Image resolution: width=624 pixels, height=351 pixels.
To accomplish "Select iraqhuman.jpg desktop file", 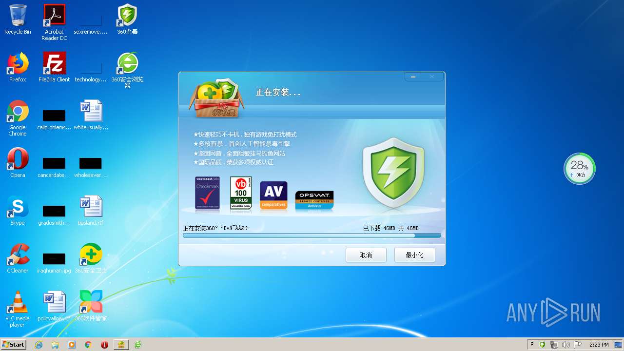I will click(x=54, y=263).
